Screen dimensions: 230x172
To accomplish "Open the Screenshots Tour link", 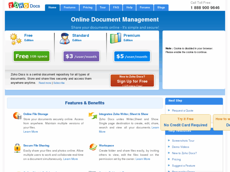I will coord(183,141).
